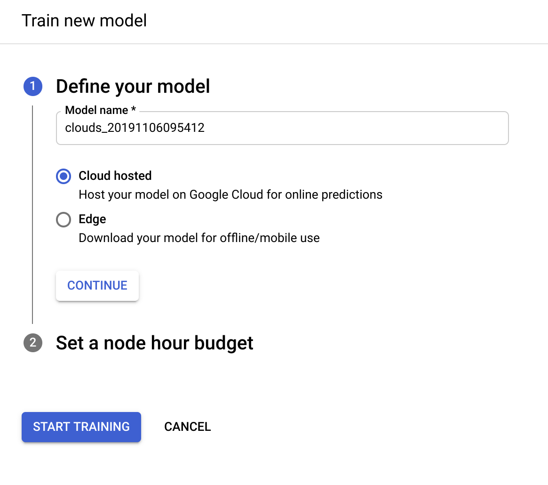Click the Model name input field
Viewport: 548px width, 485px height.
pos(282,128)
